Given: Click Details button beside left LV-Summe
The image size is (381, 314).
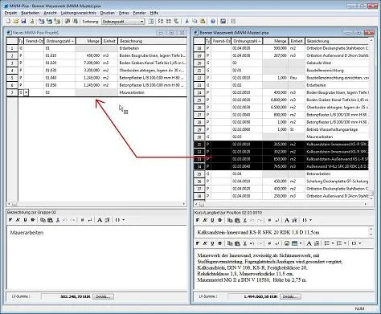Looking at the screenshot, I should [x=103, y=296].
